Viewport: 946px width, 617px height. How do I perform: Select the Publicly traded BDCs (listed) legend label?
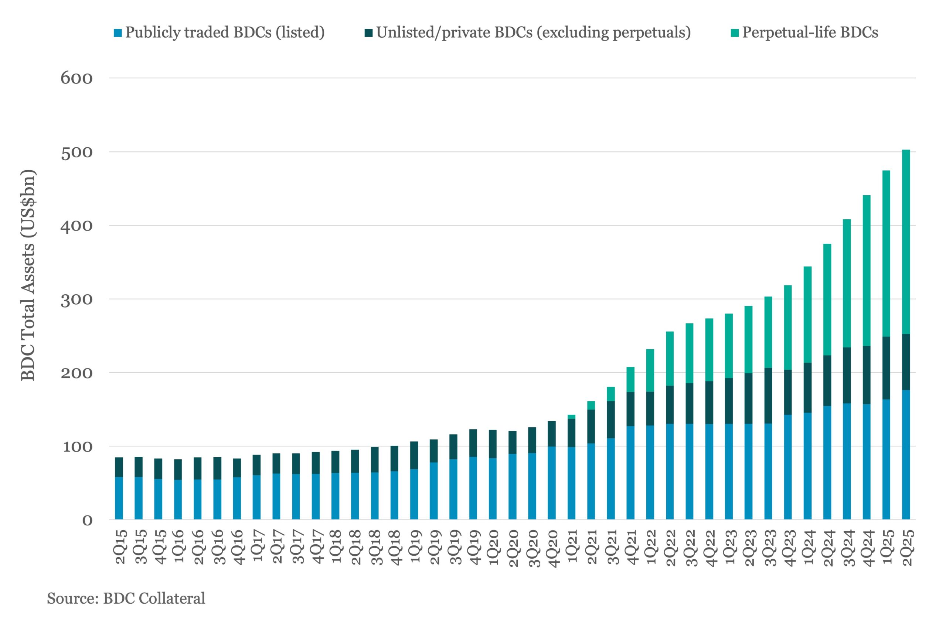[225, 32]
